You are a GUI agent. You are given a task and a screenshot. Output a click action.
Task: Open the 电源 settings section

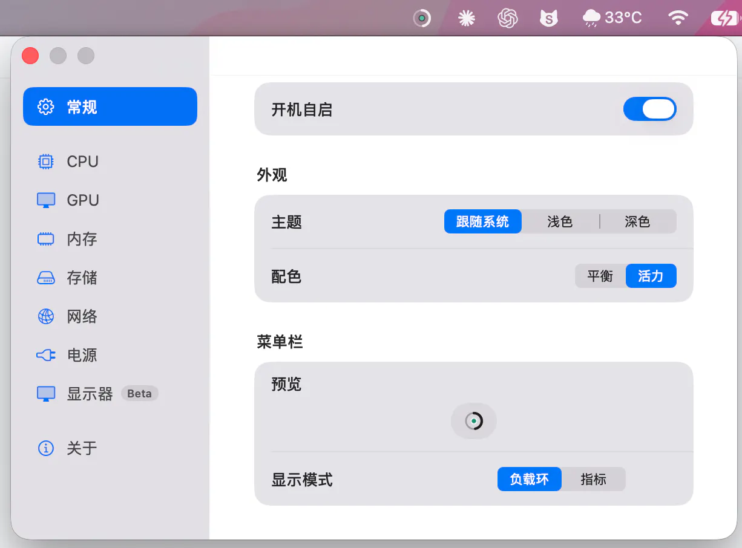click(110, 355)
